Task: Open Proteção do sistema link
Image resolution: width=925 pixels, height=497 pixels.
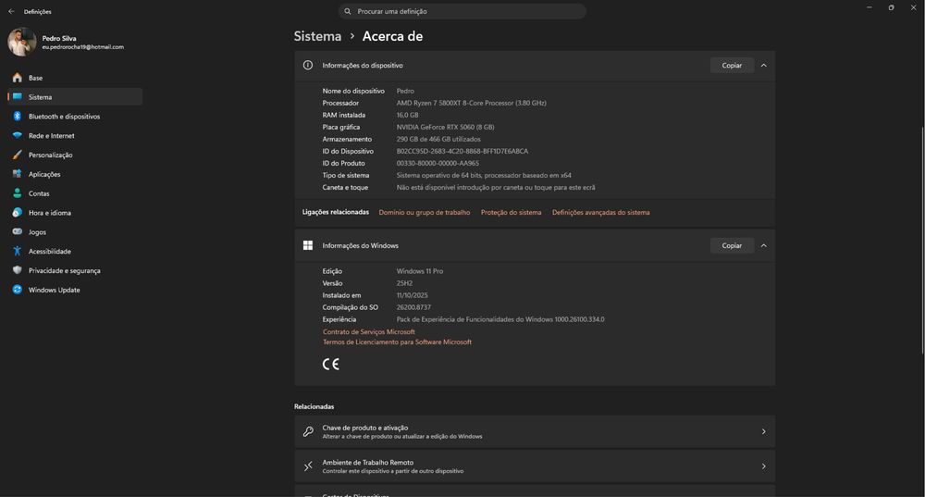Action: click(x=511, y=213)
